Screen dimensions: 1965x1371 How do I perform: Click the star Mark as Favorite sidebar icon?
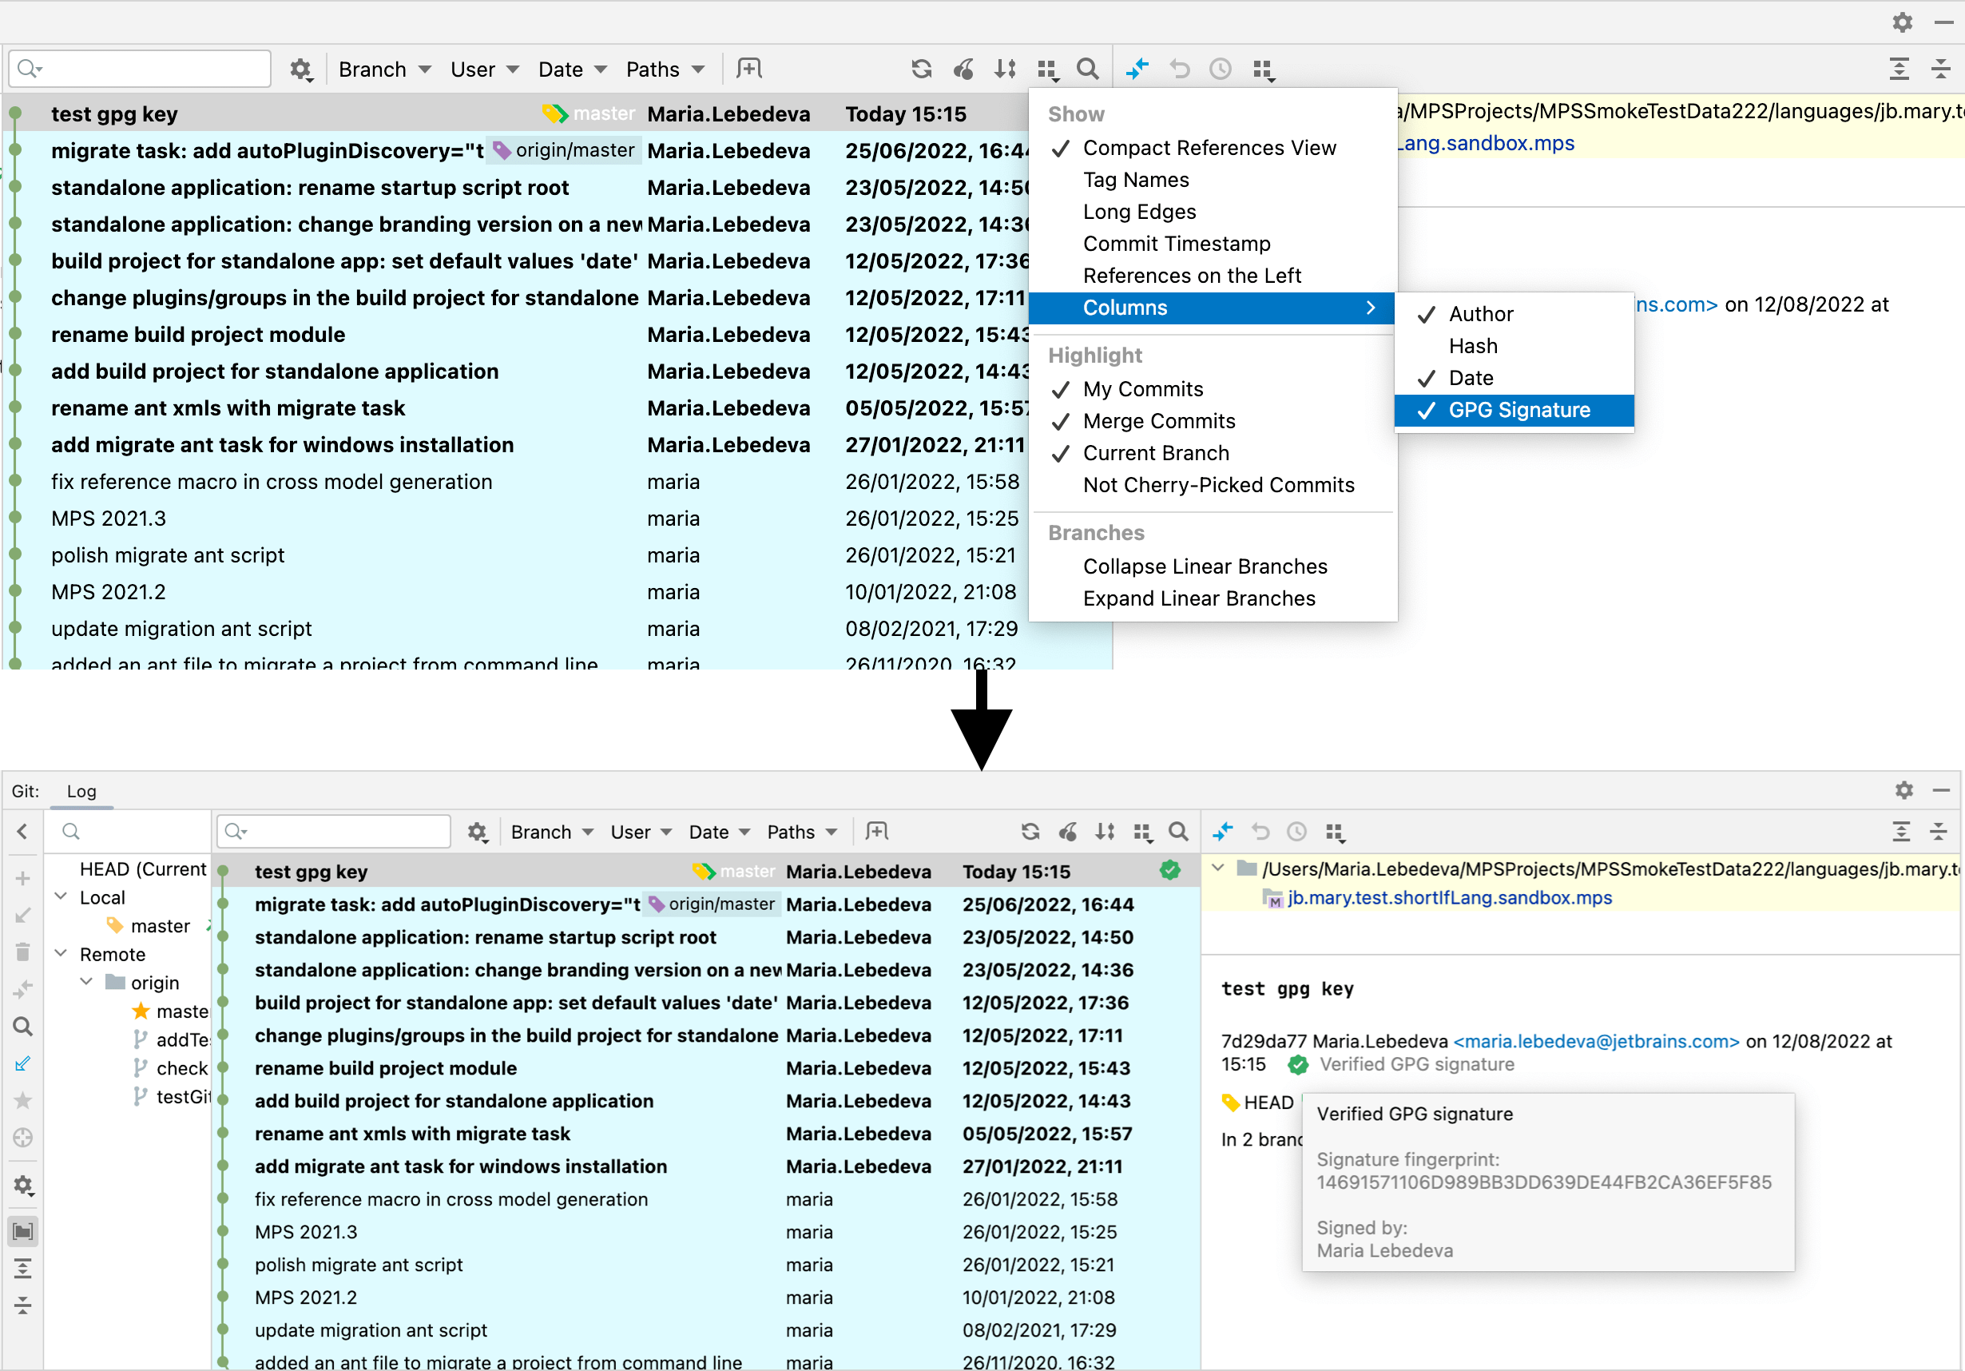23,1101
